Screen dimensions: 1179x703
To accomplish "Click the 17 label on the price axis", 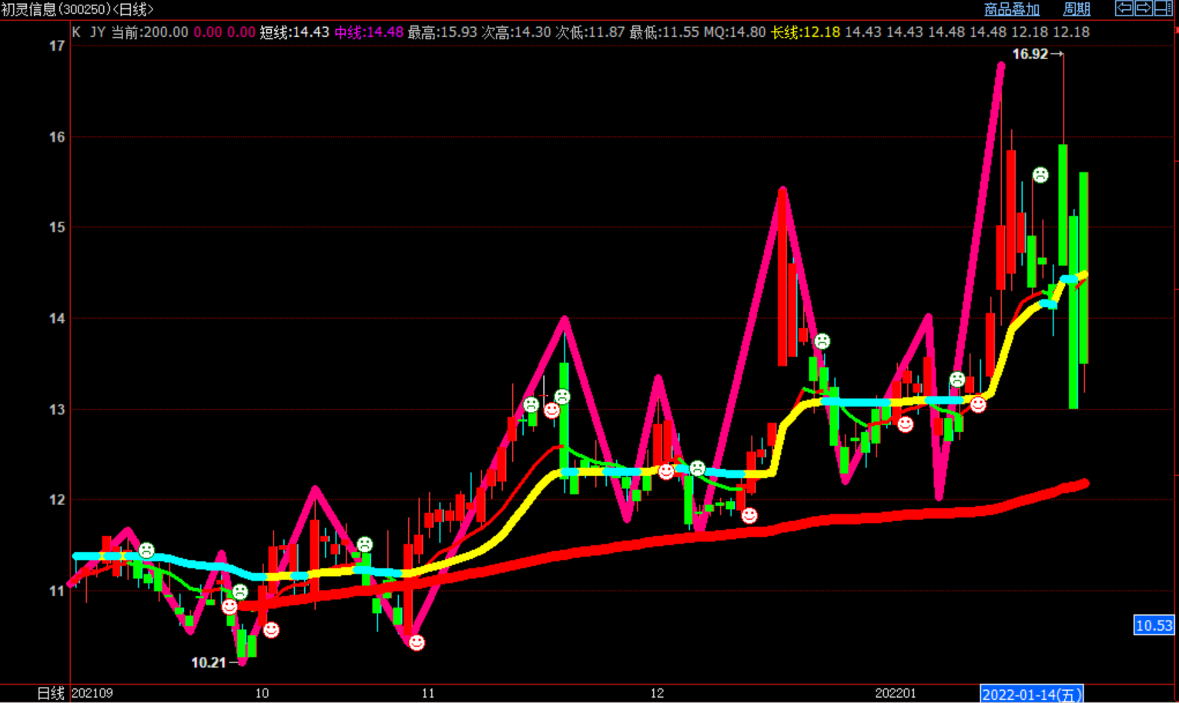I will coord(57,46).
